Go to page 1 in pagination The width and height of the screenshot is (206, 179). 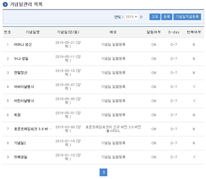tap(103, 172)
